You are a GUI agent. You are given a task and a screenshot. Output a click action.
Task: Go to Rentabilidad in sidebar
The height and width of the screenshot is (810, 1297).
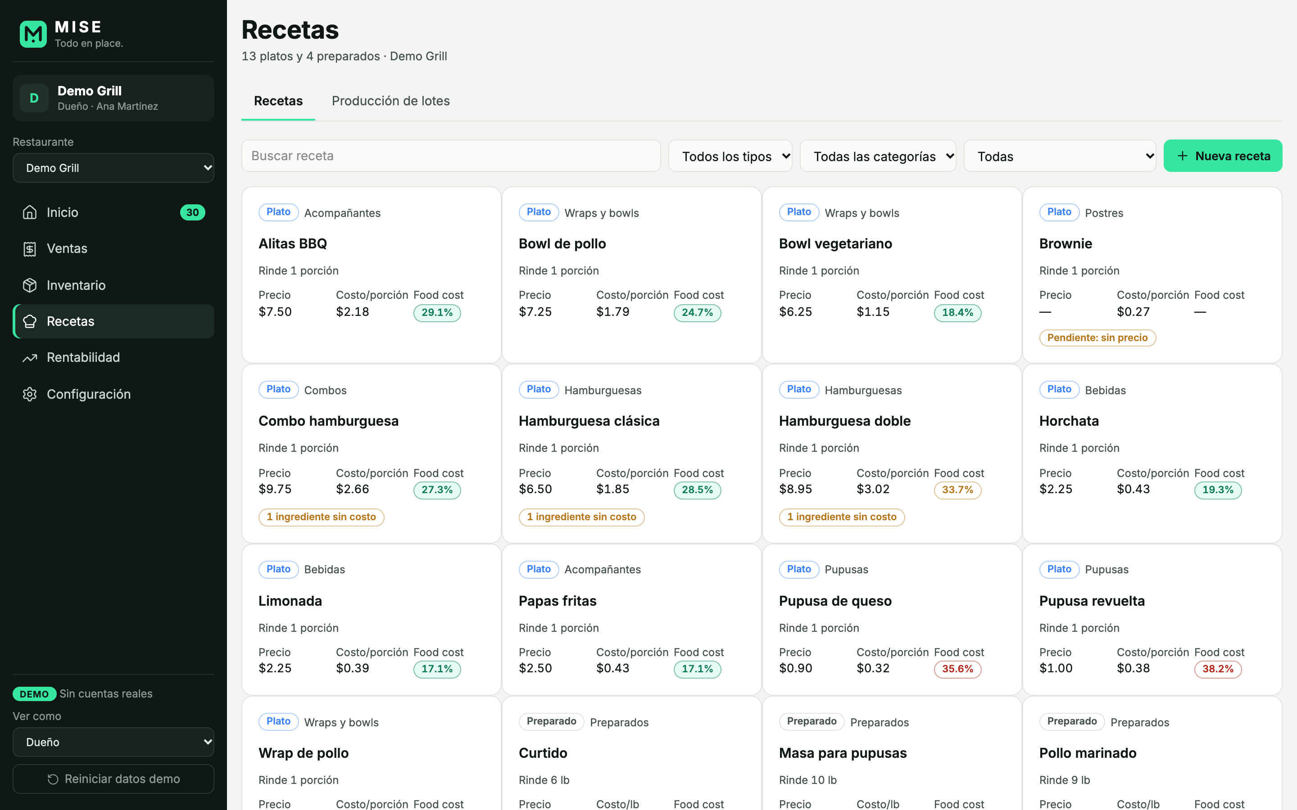(113, 358)
